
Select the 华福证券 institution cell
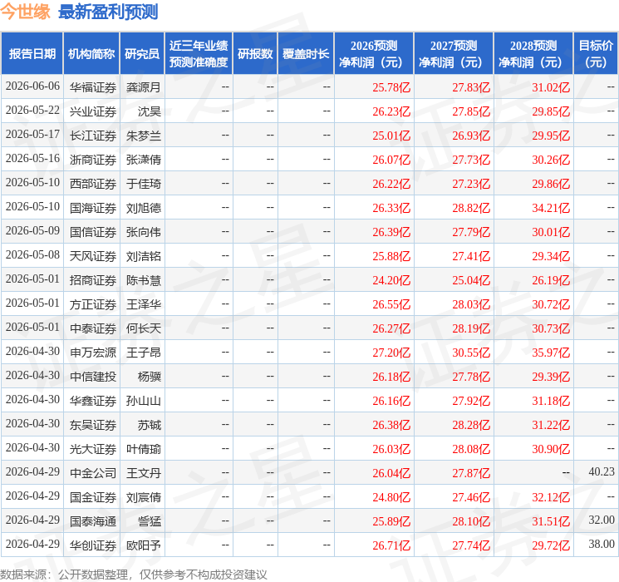point(93,87)
